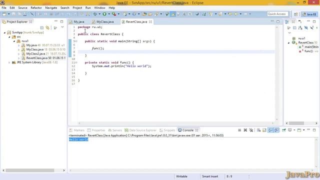This screenshot has height=180, width=320.
Task: Switch to the Snippets tab
Action: (x=167, y=130)
